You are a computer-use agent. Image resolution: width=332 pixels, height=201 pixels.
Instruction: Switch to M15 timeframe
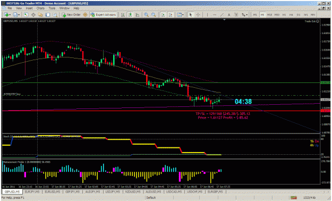269,15
